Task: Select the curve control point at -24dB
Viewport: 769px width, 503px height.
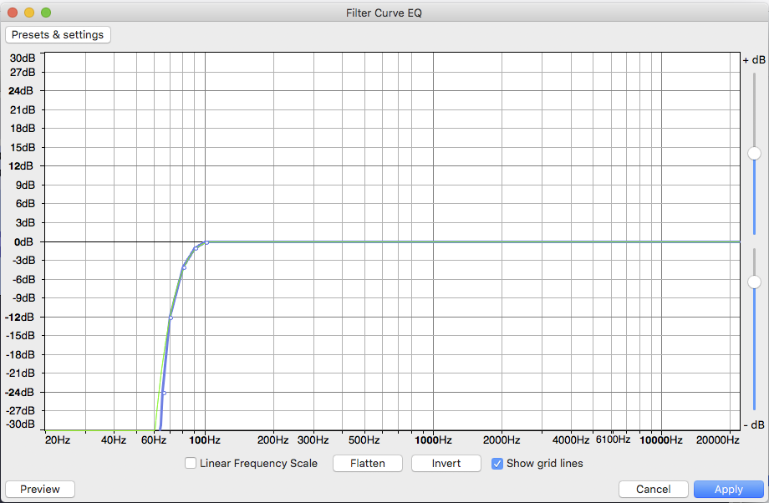Action: click(x=164, y=393)
